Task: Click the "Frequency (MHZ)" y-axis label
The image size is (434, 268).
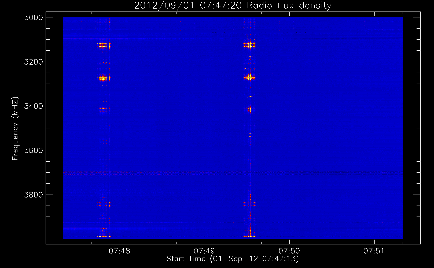Action: tap(15, 128)
